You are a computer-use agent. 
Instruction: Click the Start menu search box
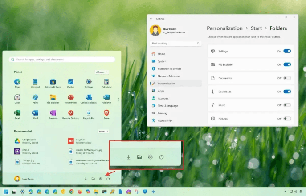coord(62,60)
